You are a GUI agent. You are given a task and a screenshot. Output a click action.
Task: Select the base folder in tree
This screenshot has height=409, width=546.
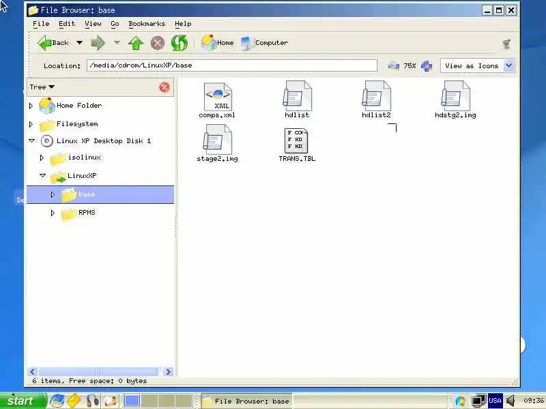click(x=87, y=194)
